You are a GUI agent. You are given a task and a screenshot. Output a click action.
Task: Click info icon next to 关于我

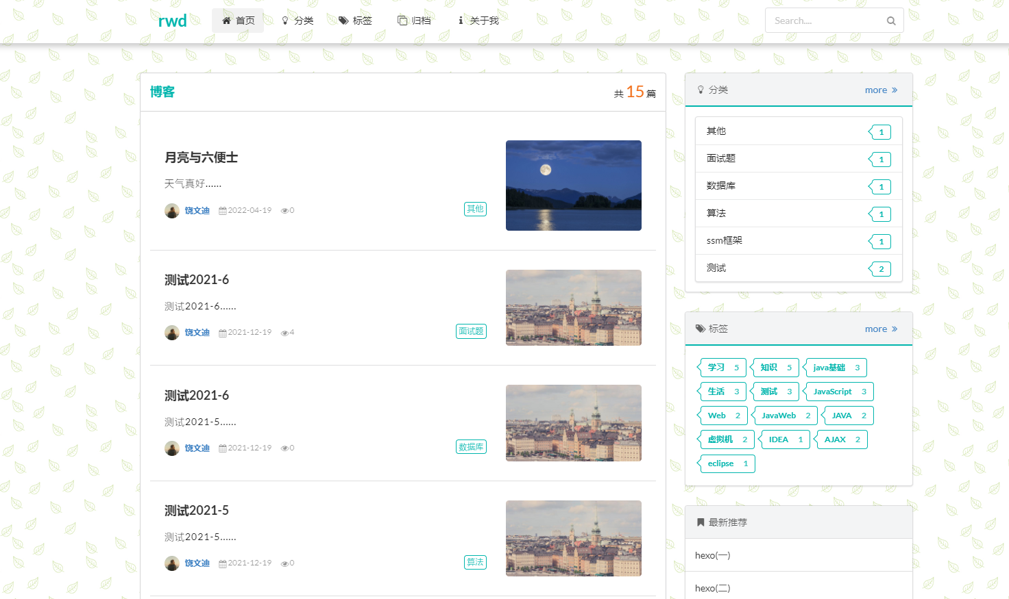461,21
